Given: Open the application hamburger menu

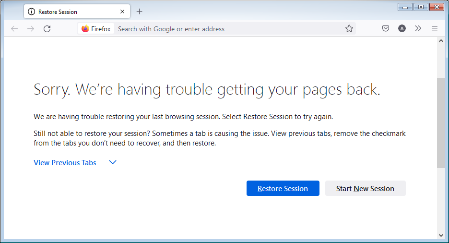Looking at the screenshot, I should pos(435,29).
